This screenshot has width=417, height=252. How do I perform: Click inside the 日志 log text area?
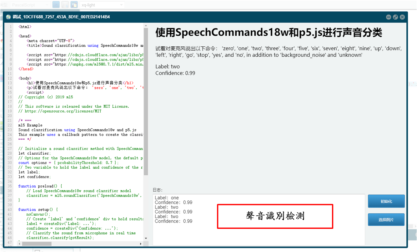pos(259,220)
